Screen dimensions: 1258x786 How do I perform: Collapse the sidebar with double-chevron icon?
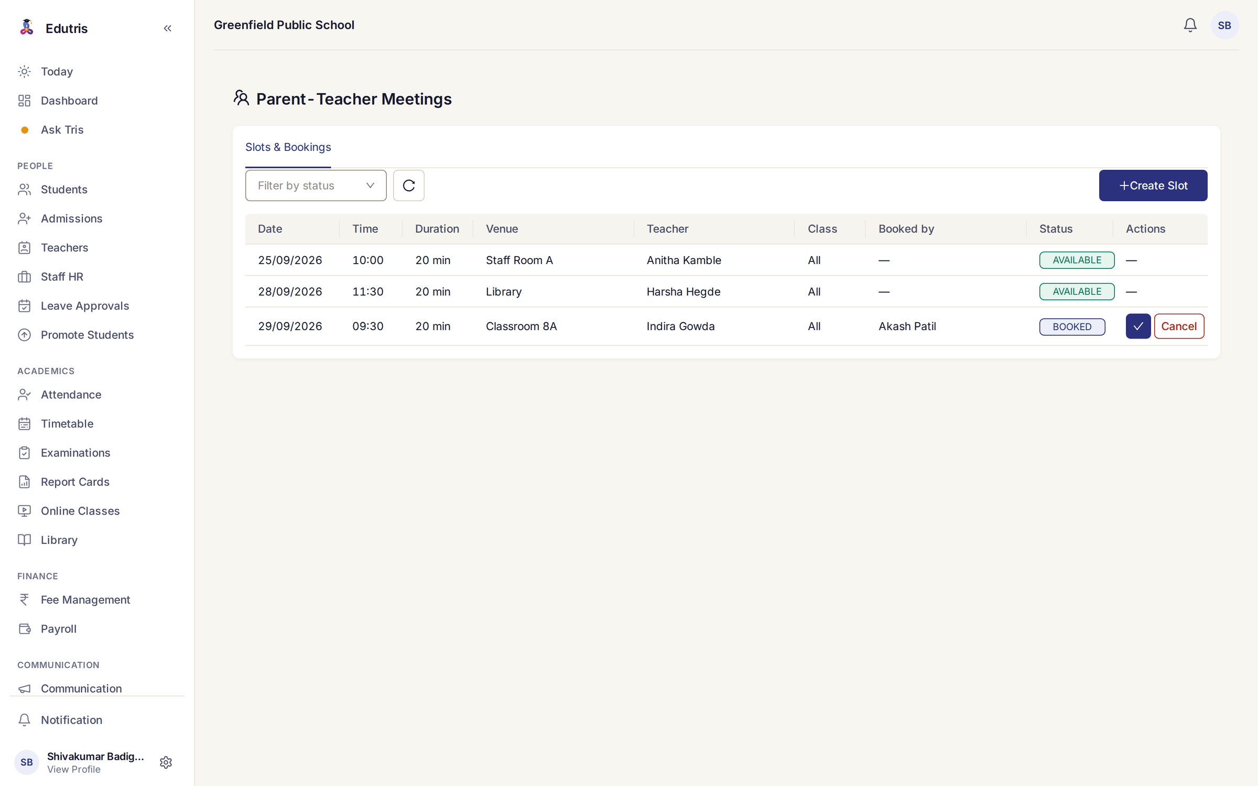point(167,28)
